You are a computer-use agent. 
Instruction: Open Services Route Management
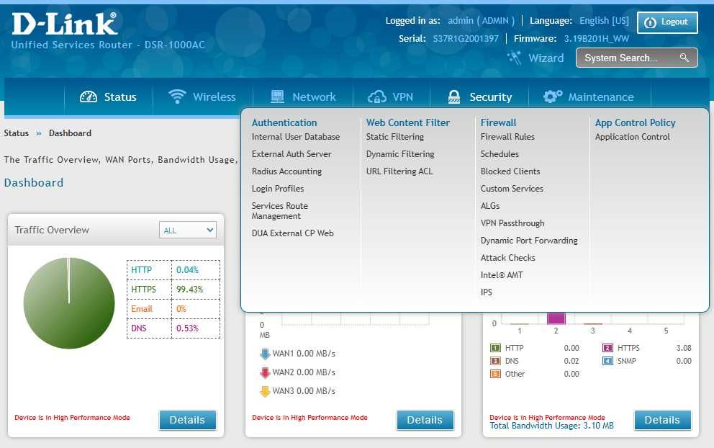pyautogui.click(x=279, y=210)
